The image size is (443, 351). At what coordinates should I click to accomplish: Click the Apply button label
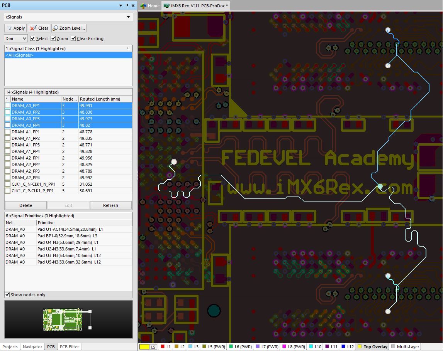pos(19,28)
